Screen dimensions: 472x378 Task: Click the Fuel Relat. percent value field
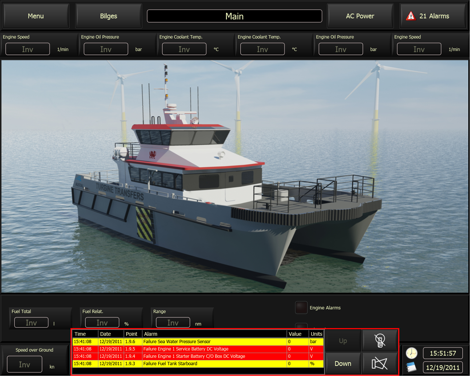pyautogui.click(x=102, y=323)
